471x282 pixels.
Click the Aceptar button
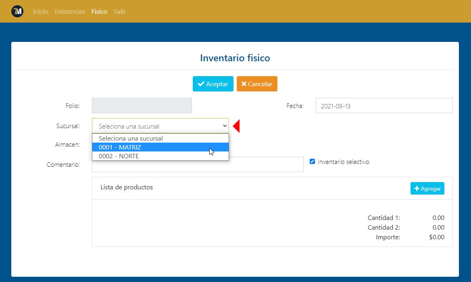coord(213,84)
